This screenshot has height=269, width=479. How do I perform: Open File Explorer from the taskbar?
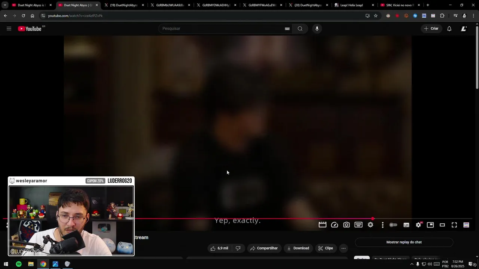pos(31,264)
